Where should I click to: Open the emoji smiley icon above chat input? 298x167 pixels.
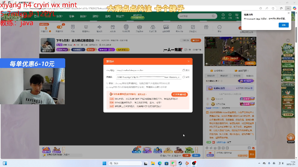pos(207,148)
